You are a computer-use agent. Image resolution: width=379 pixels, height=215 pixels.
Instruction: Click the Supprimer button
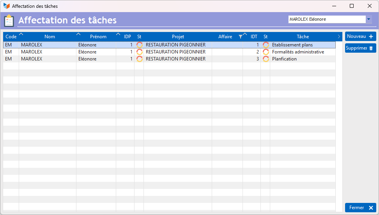(x=360, y=48)
